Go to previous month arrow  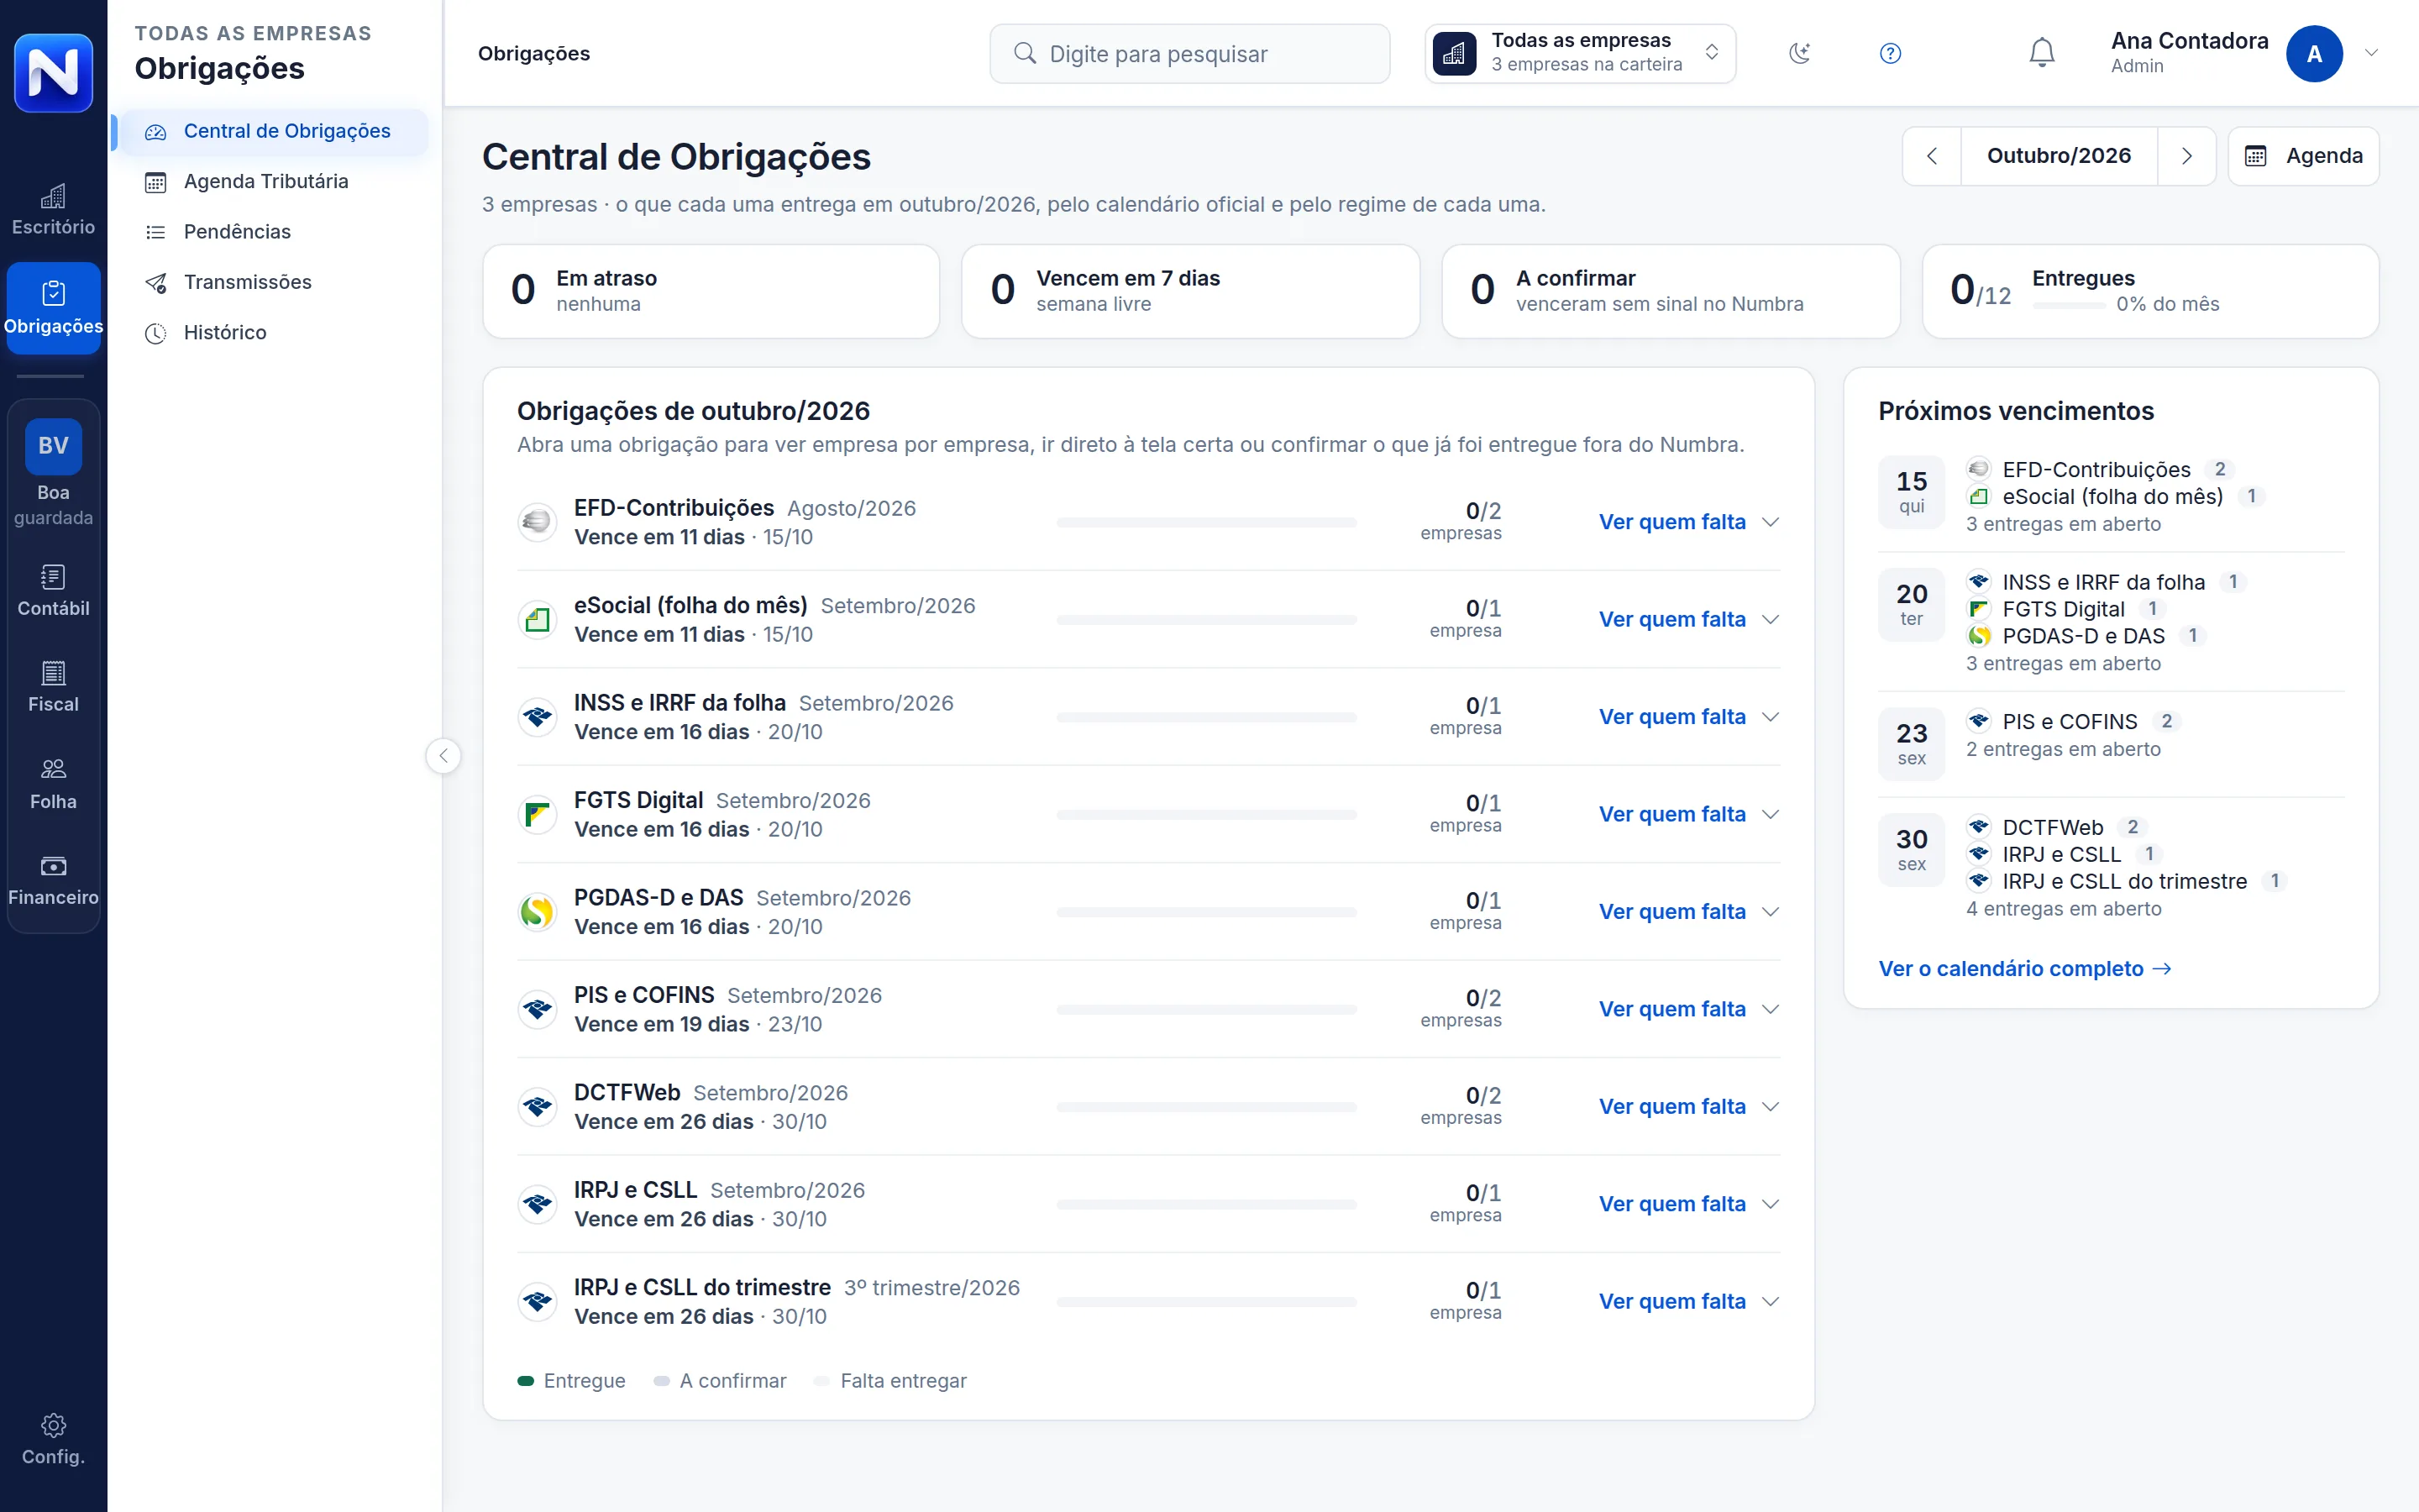tap(1932, 156)
